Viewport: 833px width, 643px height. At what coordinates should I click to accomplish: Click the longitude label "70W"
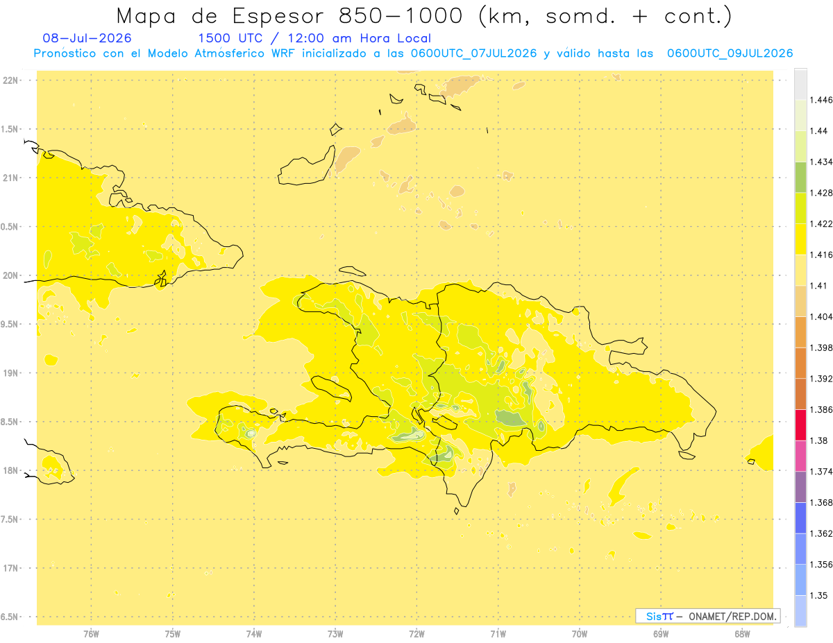click(x=580, y=633)
